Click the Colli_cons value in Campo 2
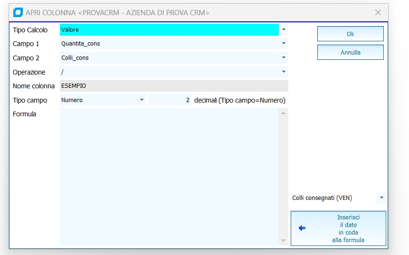The width and height of the screenshot is (409, 255). [75, 57]
